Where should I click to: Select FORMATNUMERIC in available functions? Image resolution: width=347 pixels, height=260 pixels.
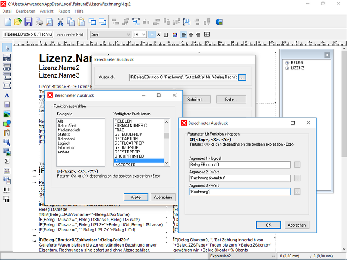tap(131, 126)
